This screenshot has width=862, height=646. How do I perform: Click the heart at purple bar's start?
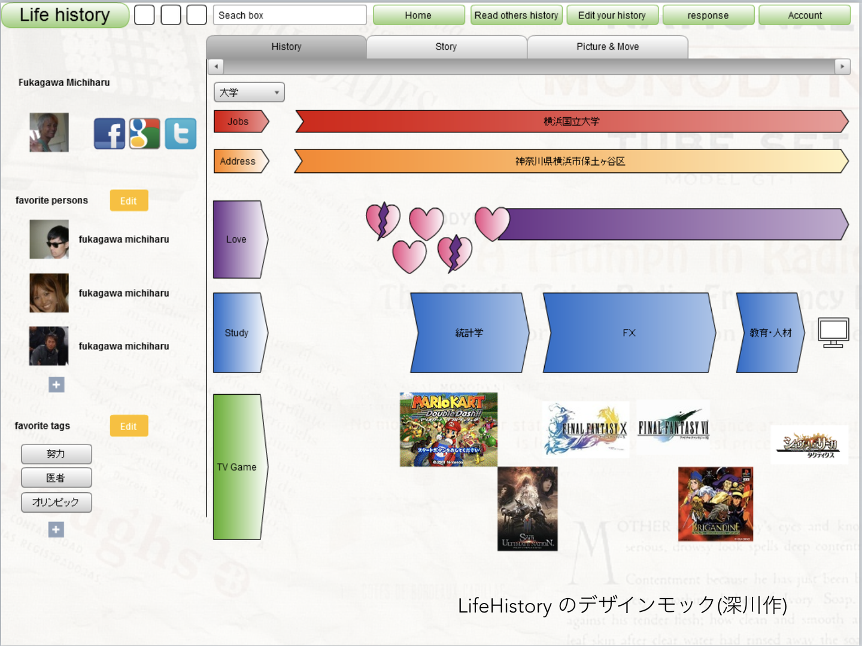(492, 224)
